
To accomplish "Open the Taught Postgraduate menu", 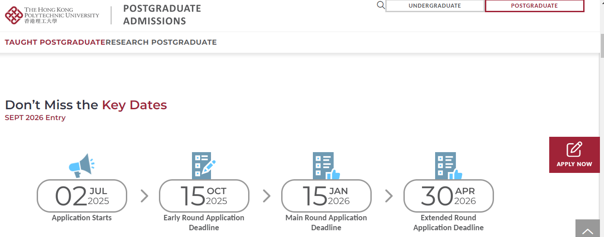I will [x=55, y=42].
